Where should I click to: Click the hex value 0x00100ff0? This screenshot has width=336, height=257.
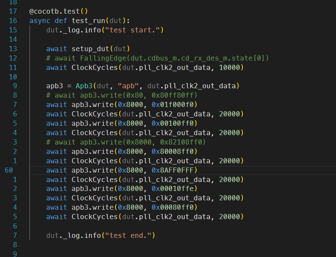pos(172,123)
